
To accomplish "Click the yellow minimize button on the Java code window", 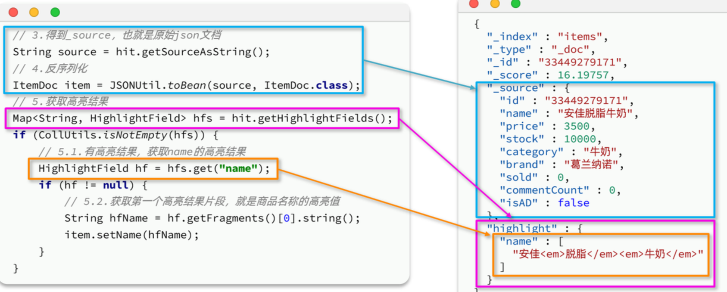I will point(34,12).
